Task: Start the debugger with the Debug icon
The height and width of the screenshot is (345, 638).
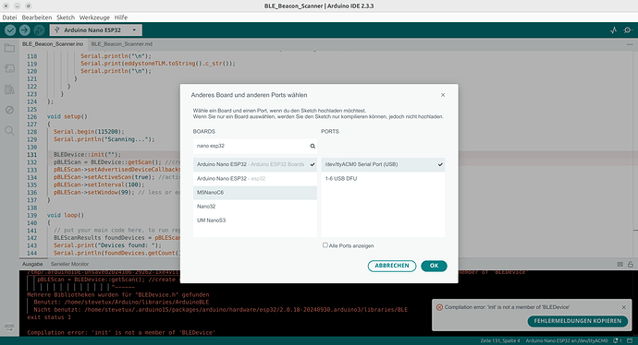Action: pos(39,30)
